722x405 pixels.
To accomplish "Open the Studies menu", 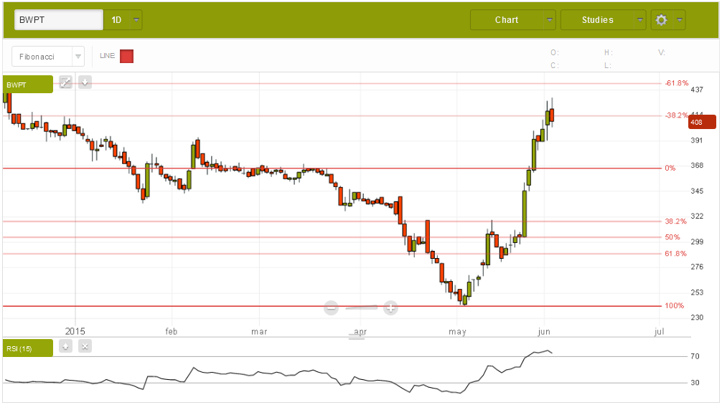I will [597, 20].
